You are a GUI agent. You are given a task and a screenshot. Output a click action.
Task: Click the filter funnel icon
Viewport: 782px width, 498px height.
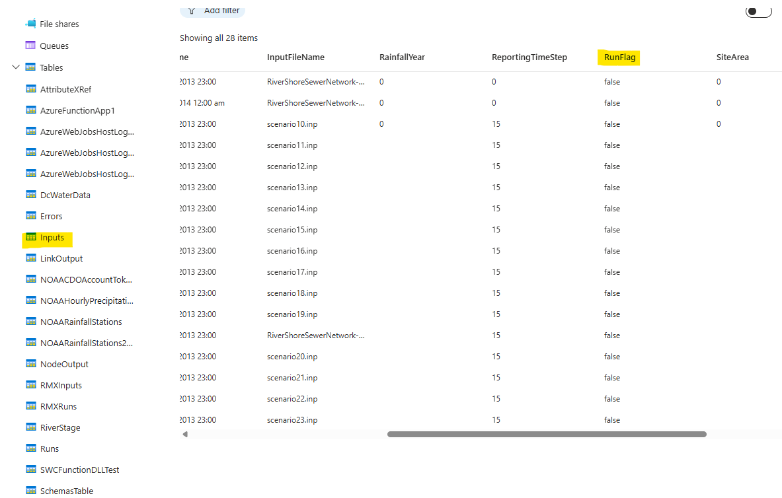pyautogui.click(x=192, y=11)
